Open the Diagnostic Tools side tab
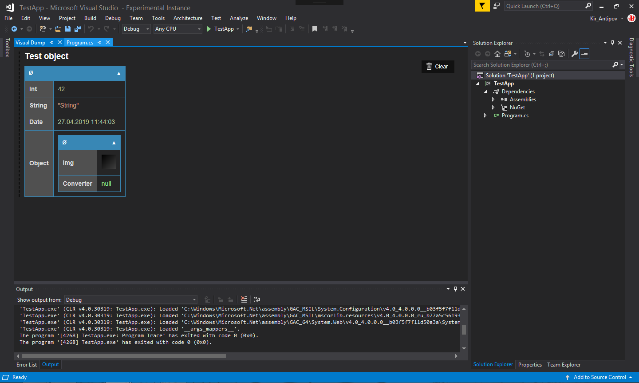 click(631, 57)
